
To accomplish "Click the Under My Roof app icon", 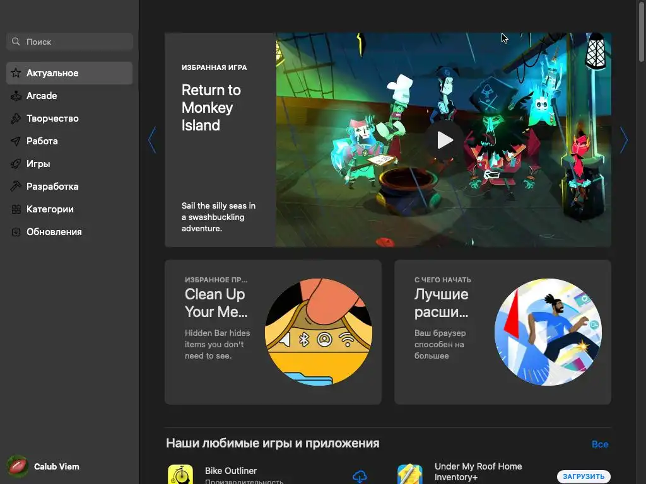I will [410, 475].
